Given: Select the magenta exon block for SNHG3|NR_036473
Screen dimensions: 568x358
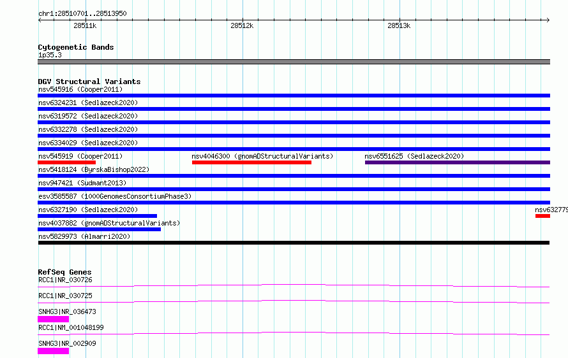Looking at the screenshot, I should tap(53, 319).
